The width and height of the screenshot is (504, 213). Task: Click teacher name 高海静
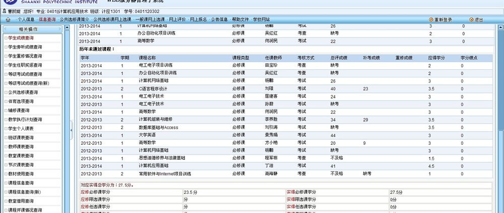[271, 174]
